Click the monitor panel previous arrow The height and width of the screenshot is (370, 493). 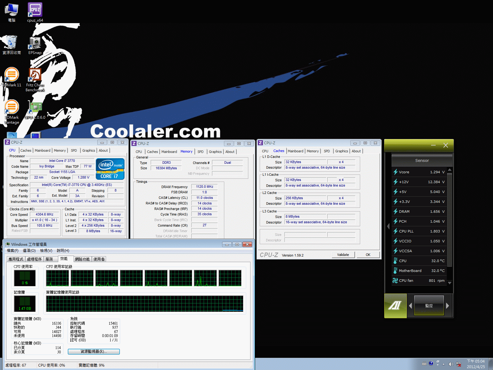(410, 306)
